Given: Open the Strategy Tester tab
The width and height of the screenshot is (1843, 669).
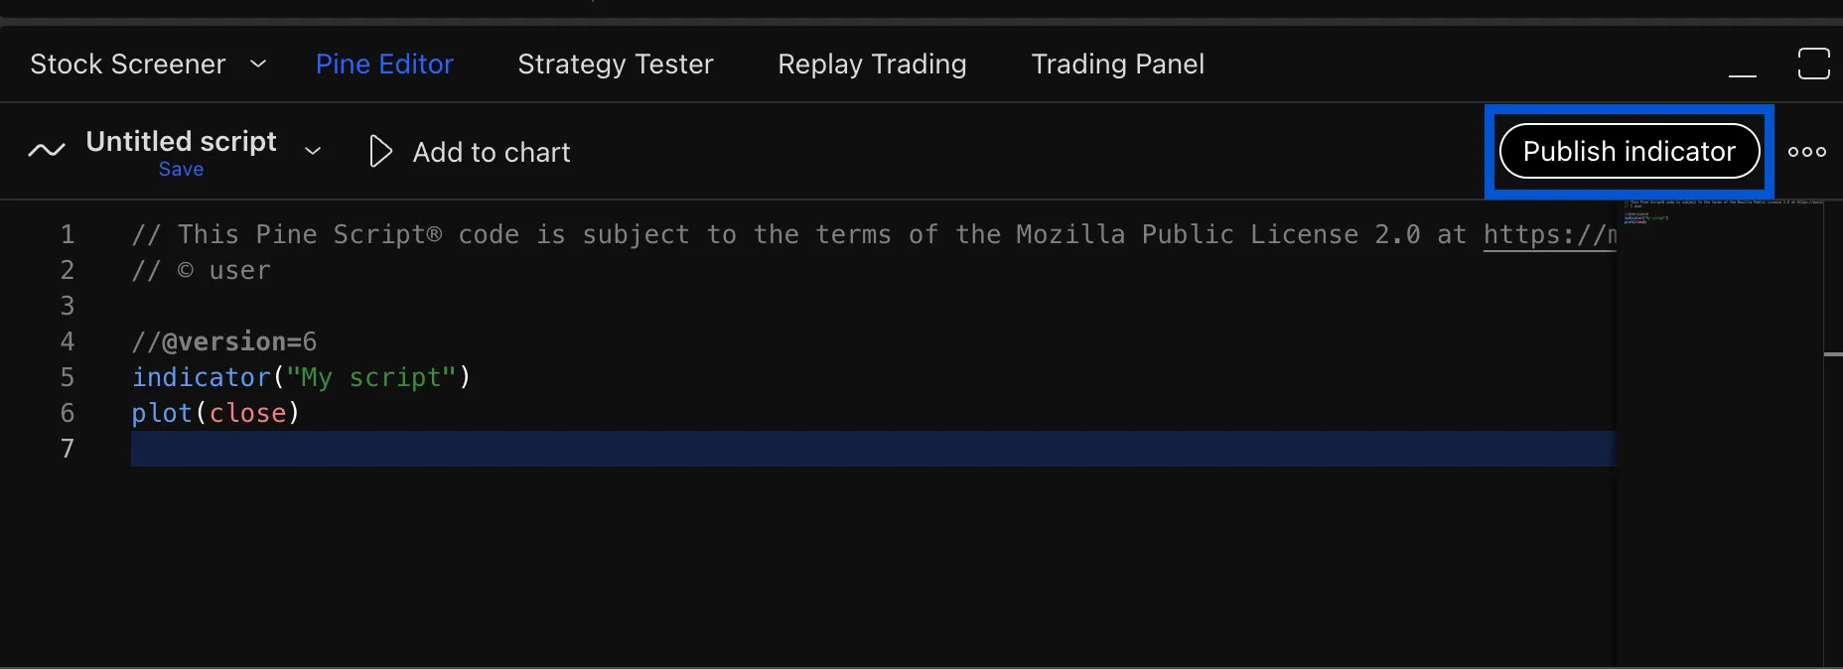Looking at the screenshot, I should click(x=616, y=65).
